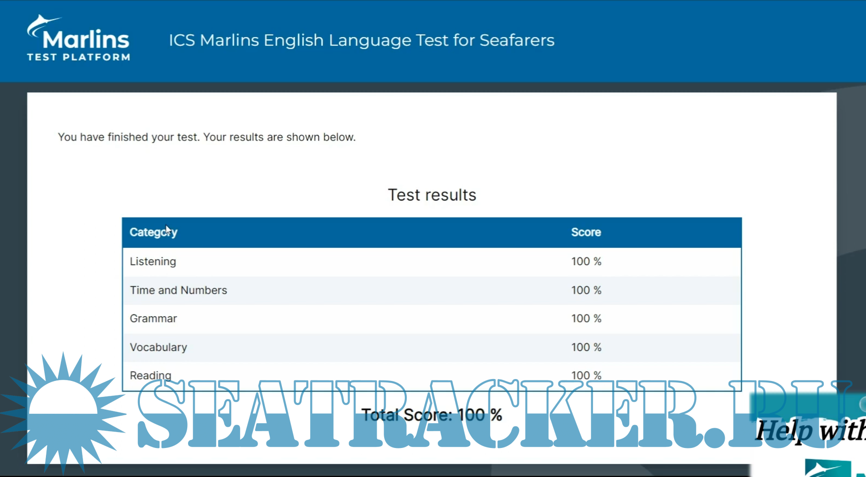The height and width of the screenshot is (477, 866).
Task: Click the sun burst watermark icon
Action: click(x=63, y=411)
